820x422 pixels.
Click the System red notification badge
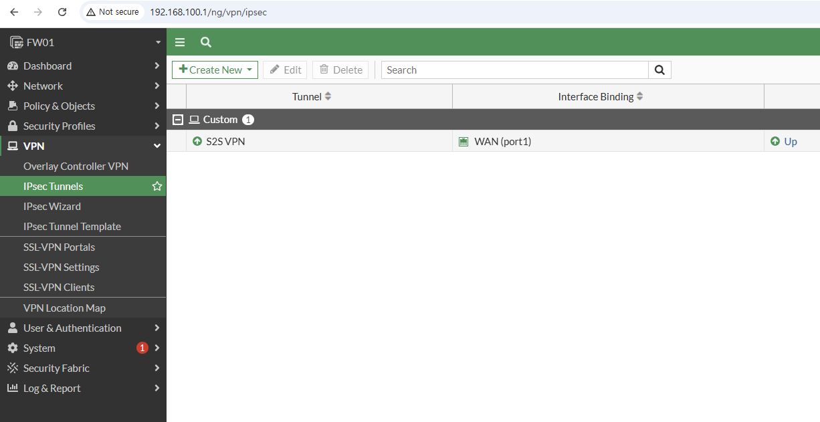pos(142,348)
